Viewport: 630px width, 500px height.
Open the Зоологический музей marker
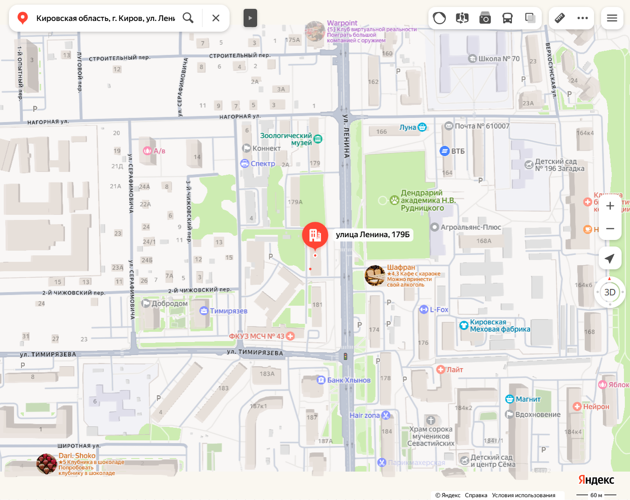[318, 139]
